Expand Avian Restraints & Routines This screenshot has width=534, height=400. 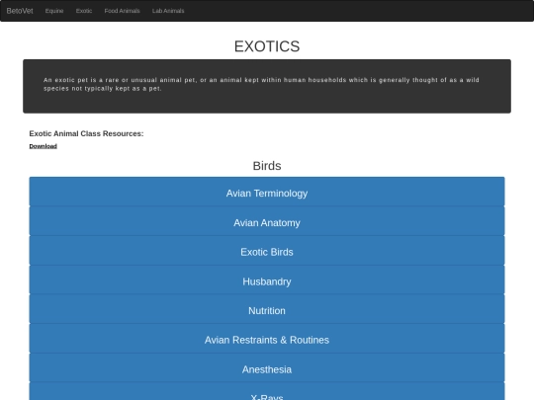point(267,339)
